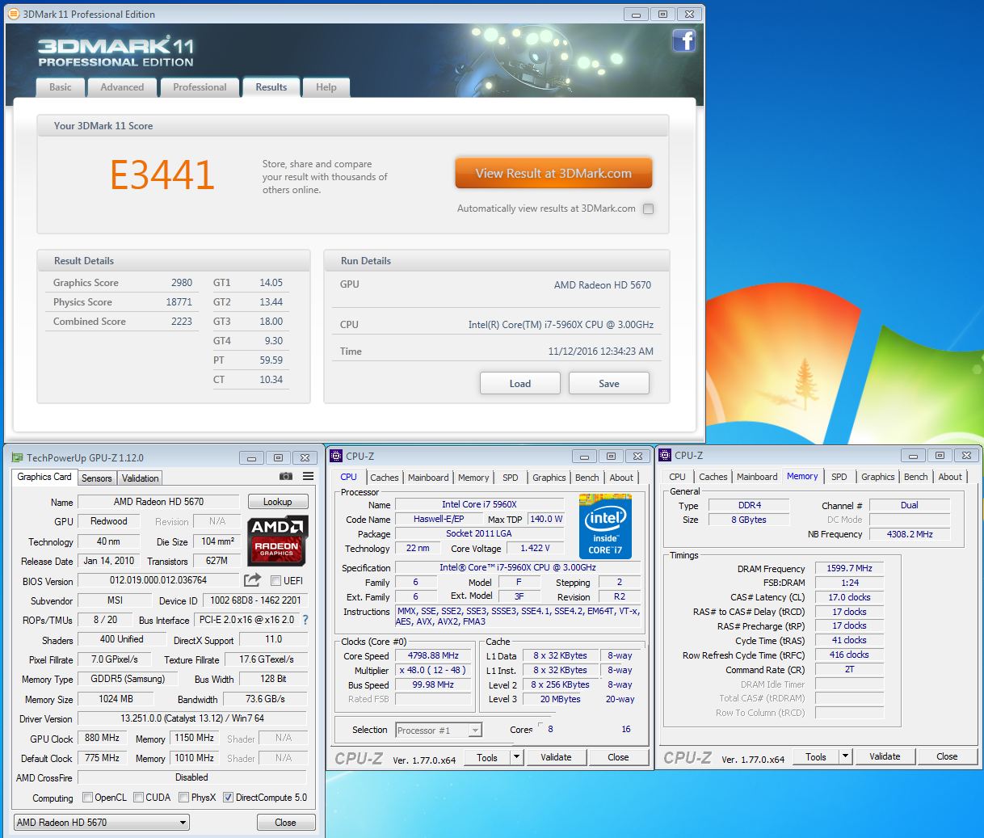Click the Lookup button in GPU-Z
Screen dimensions: 984x838
point(278,502)
